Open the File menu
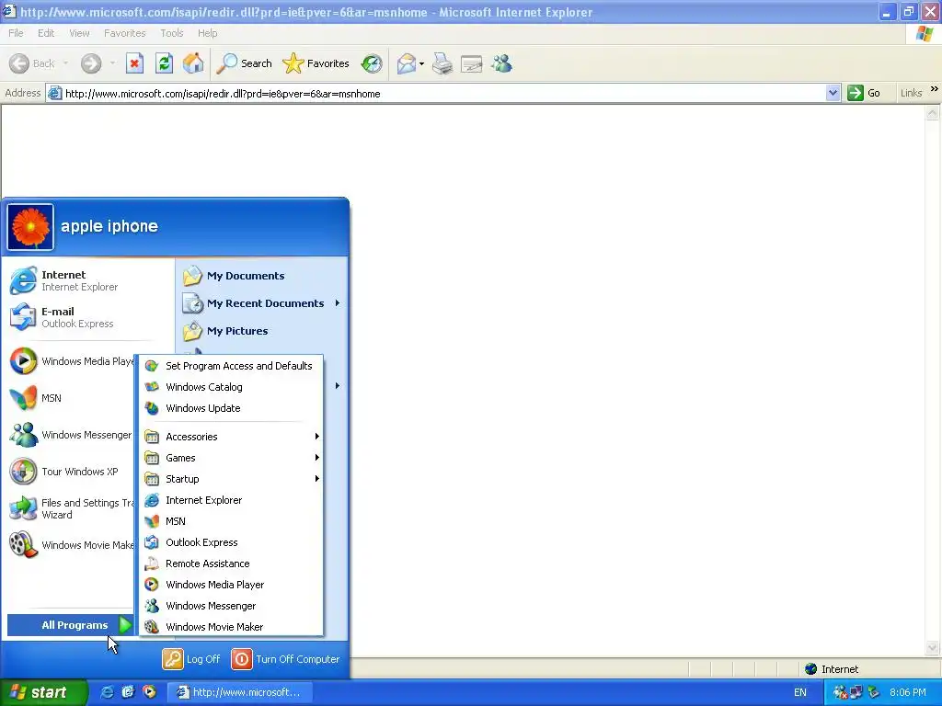 pos(17,33)
